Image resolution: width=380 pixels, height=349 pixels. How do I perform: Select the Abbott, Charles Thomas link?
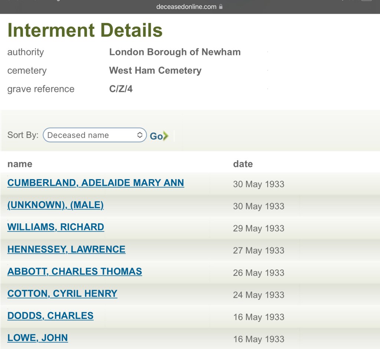(x=75, y=271)
